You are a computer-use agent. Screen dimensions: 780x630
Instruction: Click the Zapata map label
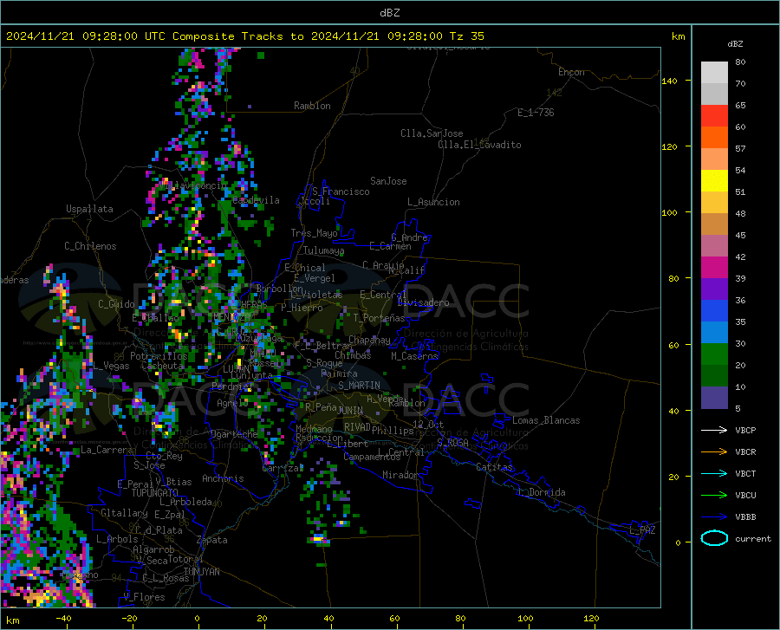212,540
